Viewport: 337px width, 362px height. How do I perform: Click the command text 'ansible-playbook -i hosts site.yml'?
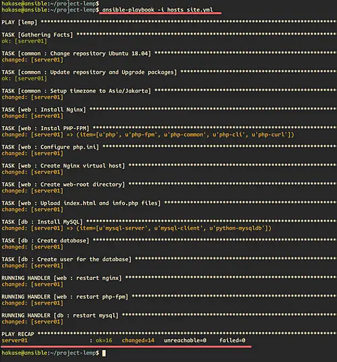(x=157, y=9)
